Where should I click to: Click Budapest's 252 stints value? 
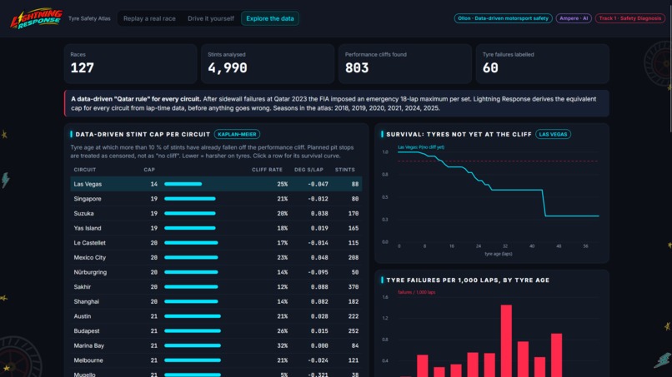pyautogui.click(x=354, y=330)
